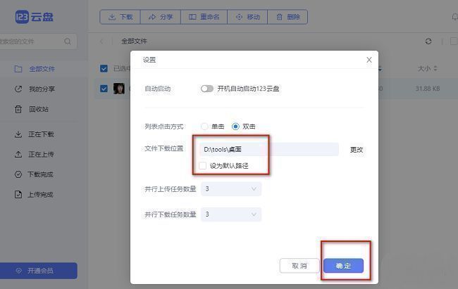Viewport: 458px width, 289px height.
Task: Select the 单击 radio button
Action: tap(204, 127)
